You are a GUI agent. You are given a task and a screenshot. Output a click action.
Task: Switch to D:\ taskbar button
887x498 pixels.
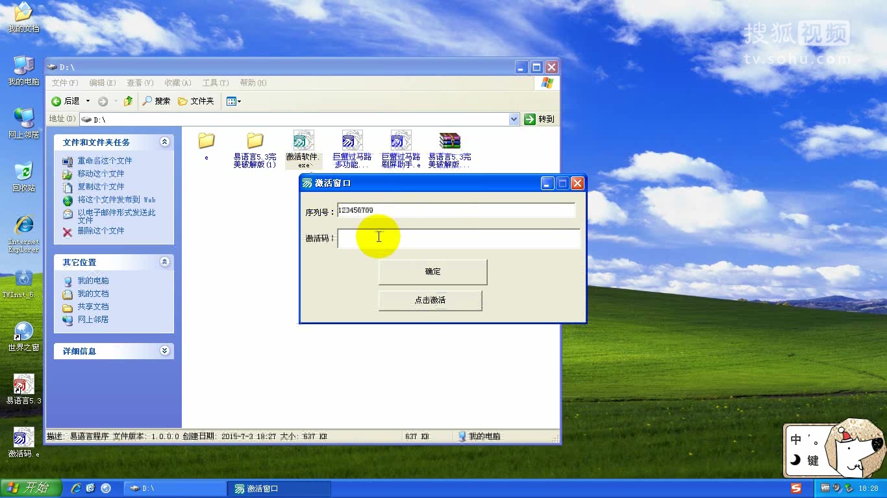175,488
